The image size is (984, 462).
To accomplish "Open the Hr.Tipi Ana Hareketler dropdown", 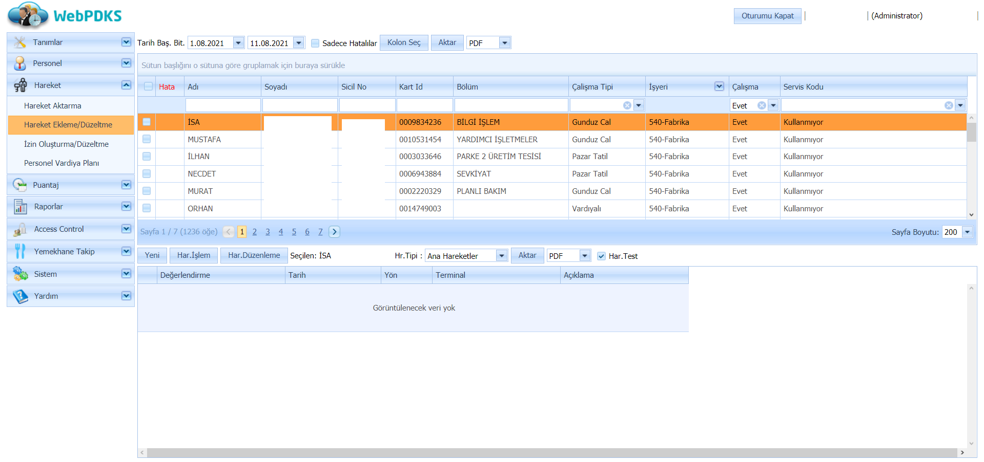I will 502,256.
